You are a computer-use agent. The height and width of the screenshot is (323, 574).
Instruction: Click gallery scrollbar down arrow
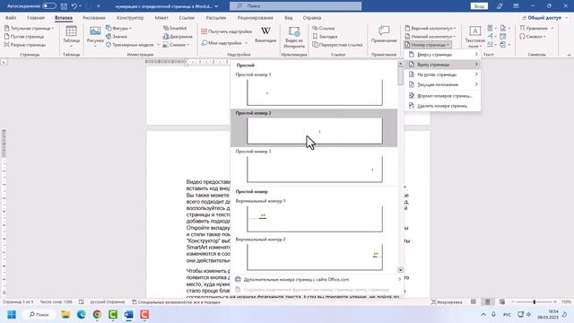pyautogui.click(x=400, y=270)
